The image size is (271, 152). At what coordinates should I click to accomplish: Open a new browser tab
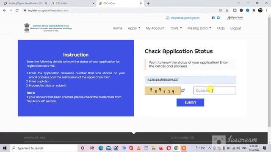click(x=148, y=3)
